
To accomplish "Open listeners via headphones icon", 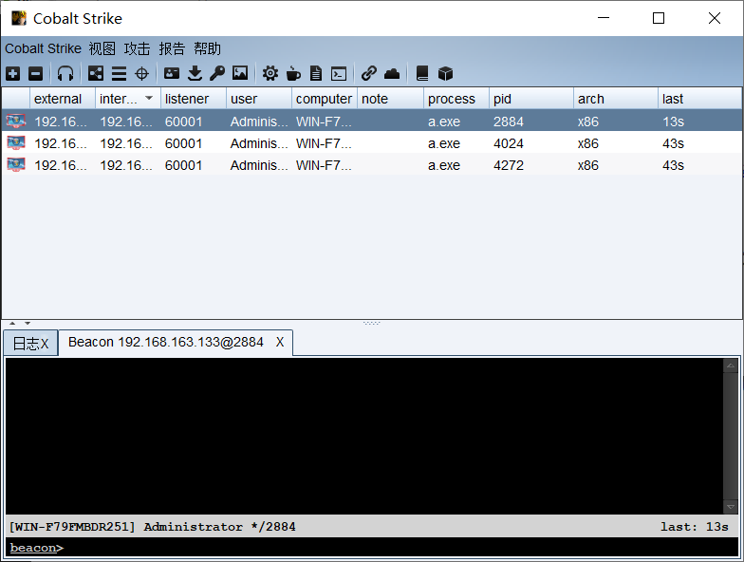I will click(x=65, y=74).
